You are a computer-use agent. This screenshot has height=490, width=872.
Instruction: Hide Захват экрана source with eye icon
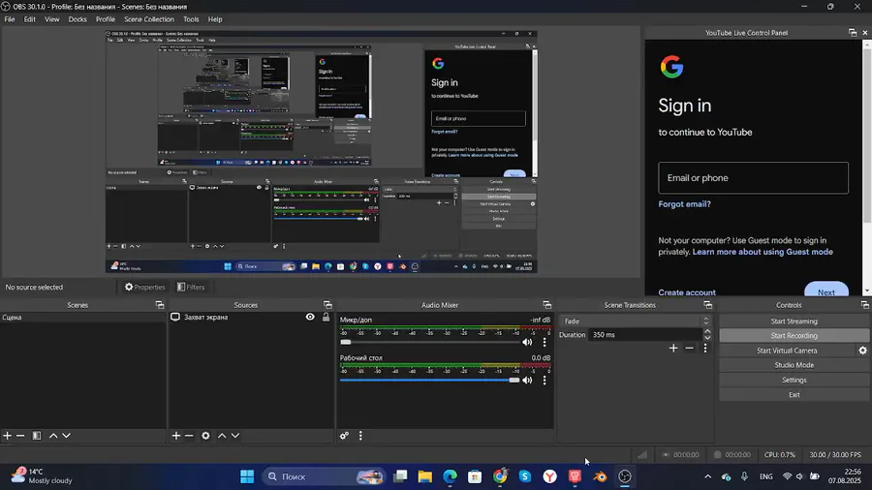(310, 318)
